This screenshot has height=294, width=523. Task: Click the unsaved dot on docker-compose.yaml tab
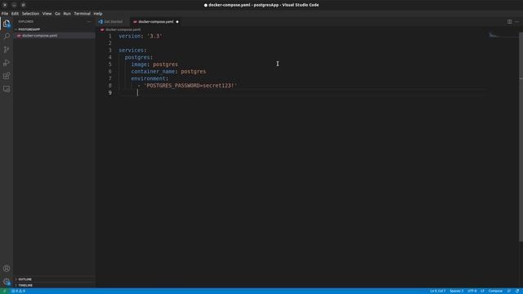[x=177, y=22]
